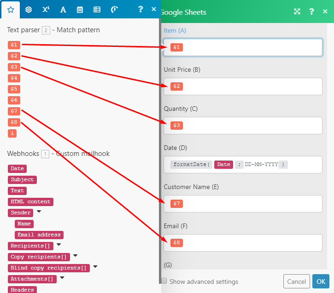Select the $7 variable in Text parser

14,111
